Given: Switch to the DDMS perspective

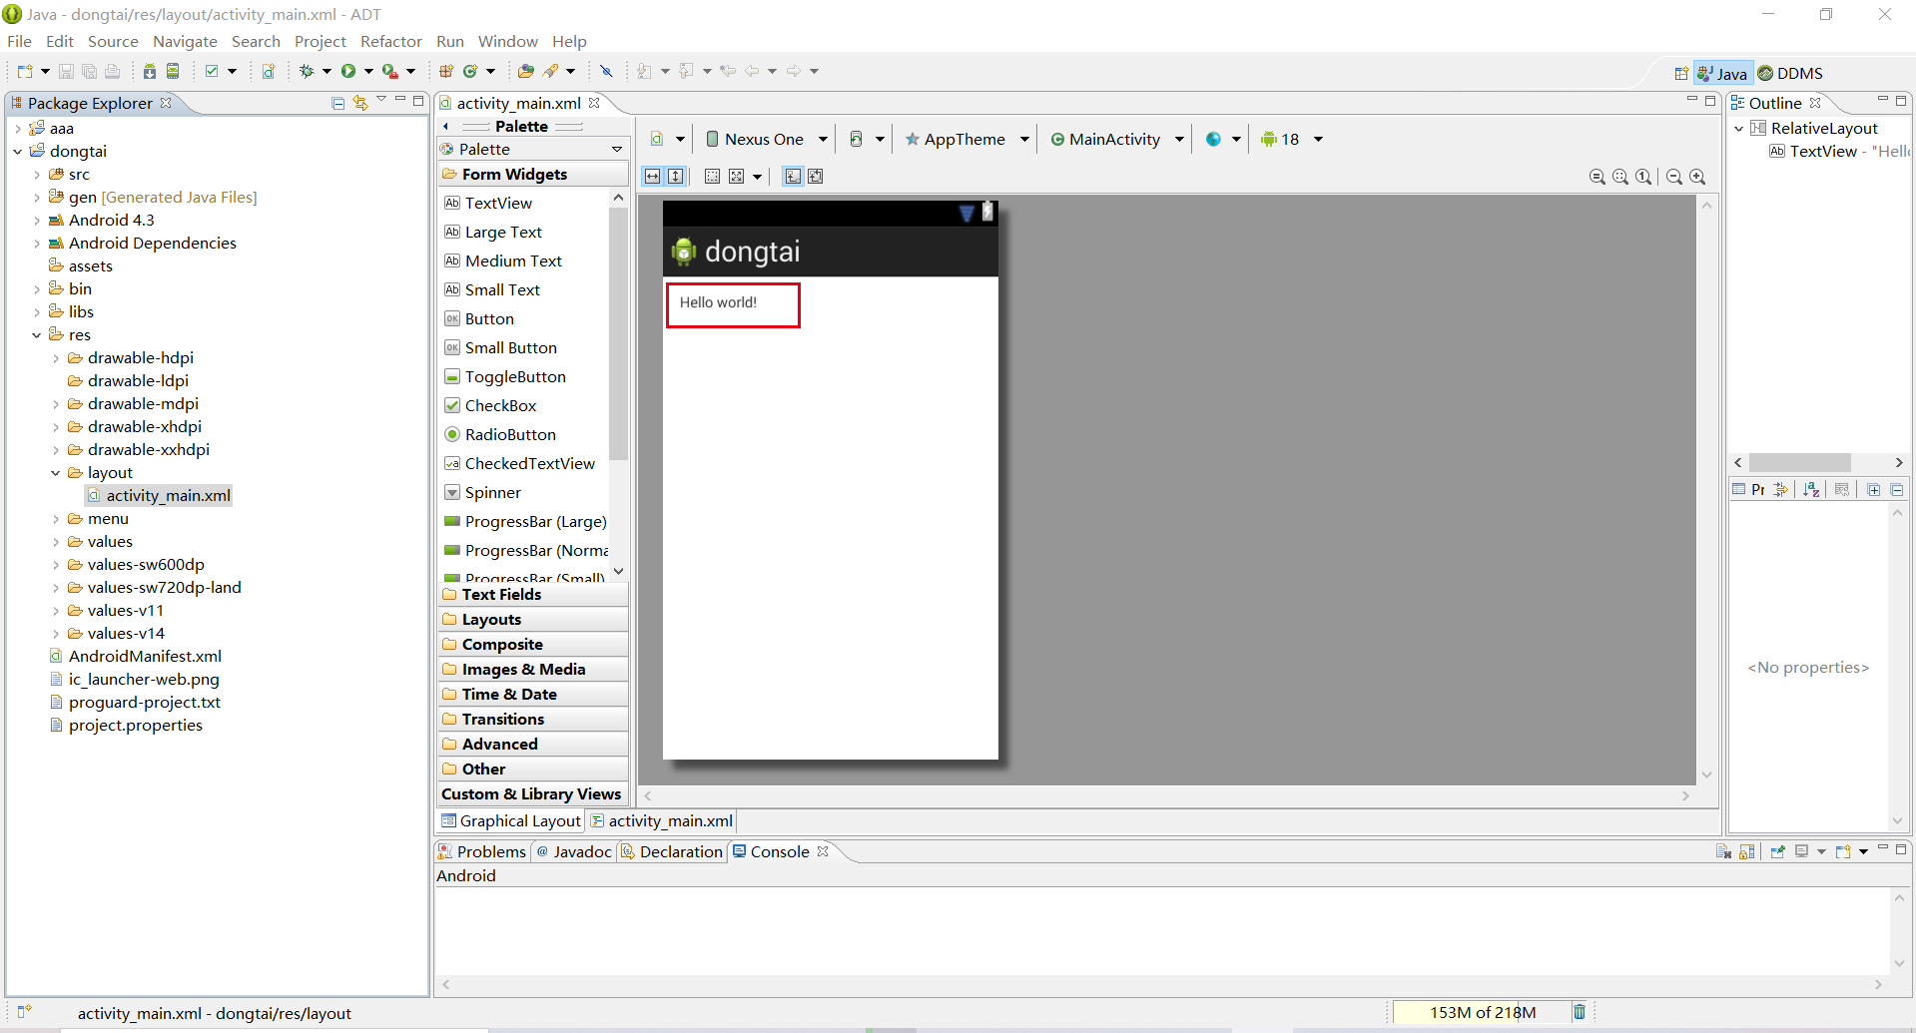Looking at the screenshot, I should tap(1790, 73).
